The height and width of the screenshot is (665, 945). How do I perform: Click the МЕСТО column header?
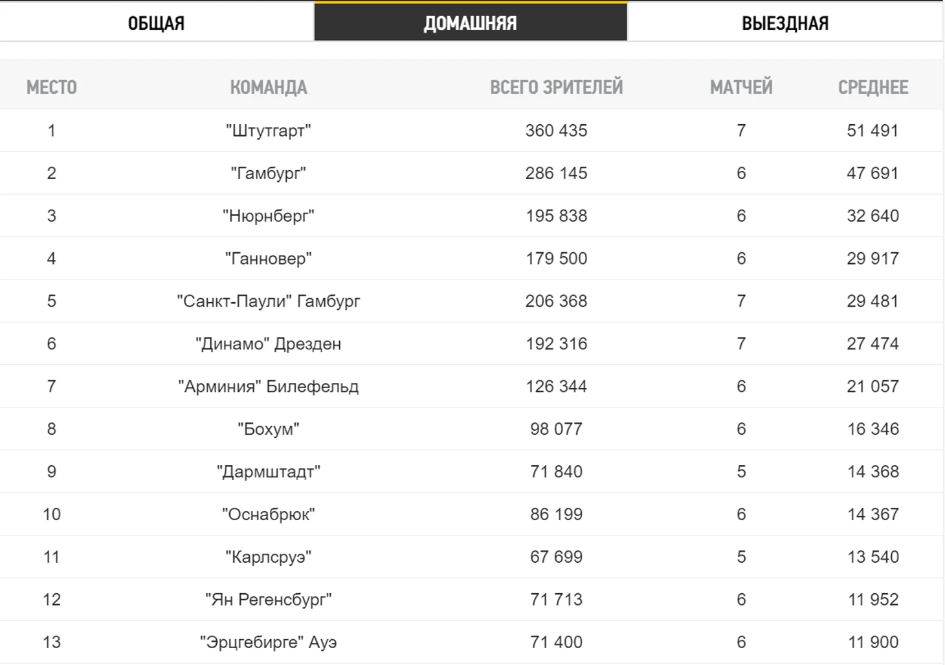[x=52, y=87]
